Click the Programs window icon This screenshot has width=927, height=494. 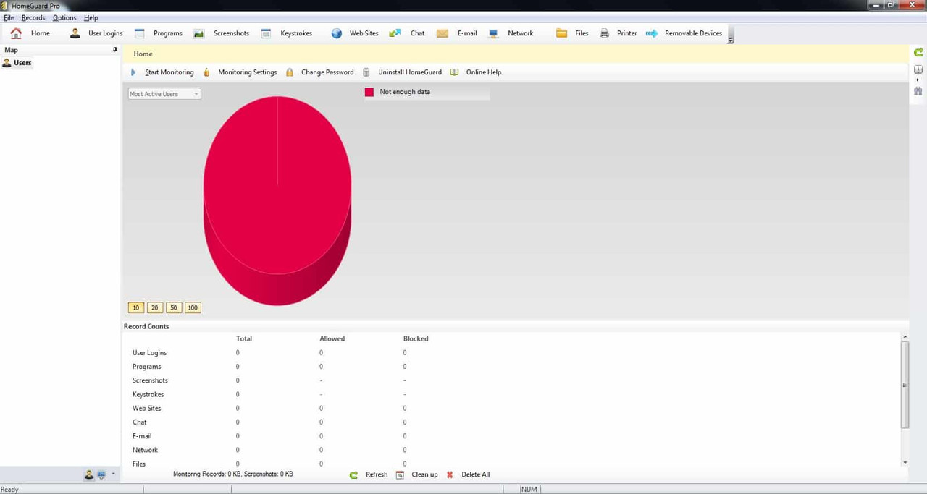point(140,33)
